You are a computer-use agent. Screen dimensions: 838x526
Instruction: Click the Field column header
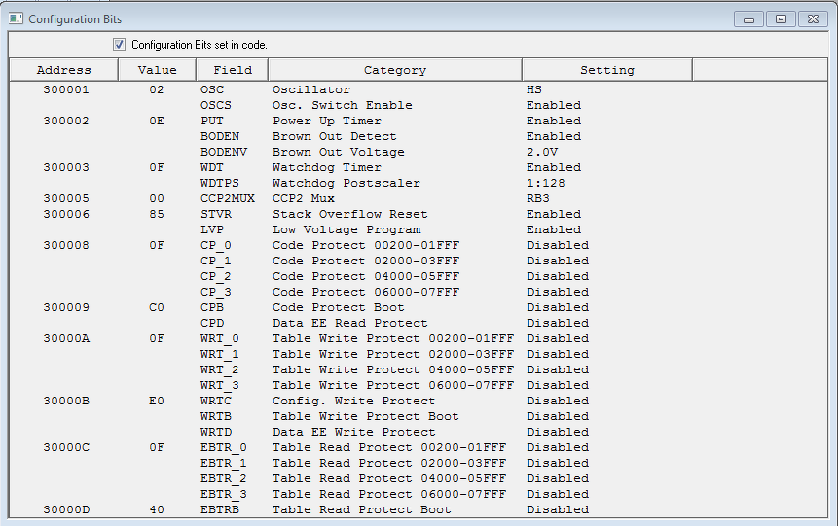pyautogui.click(x=232, y=70)
